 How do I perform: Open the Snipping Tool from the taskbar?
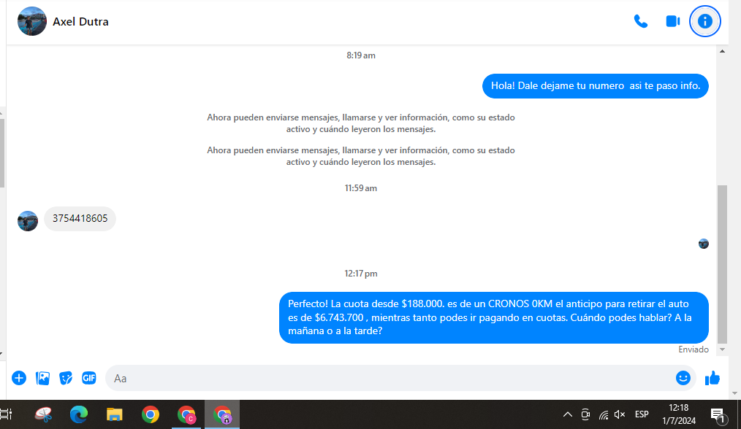43,415
